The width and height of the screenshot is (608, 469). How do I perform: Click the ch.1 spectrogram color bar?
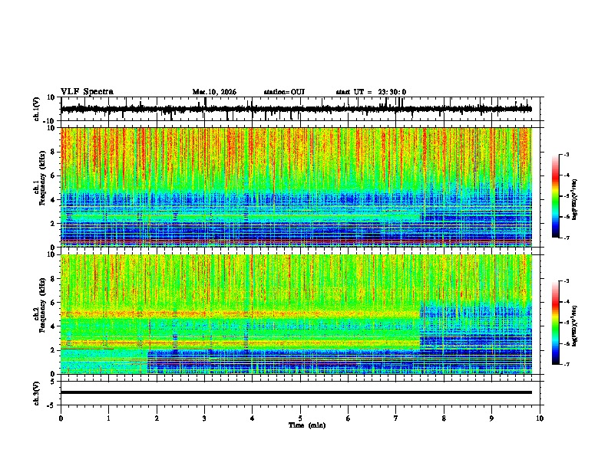556,196
